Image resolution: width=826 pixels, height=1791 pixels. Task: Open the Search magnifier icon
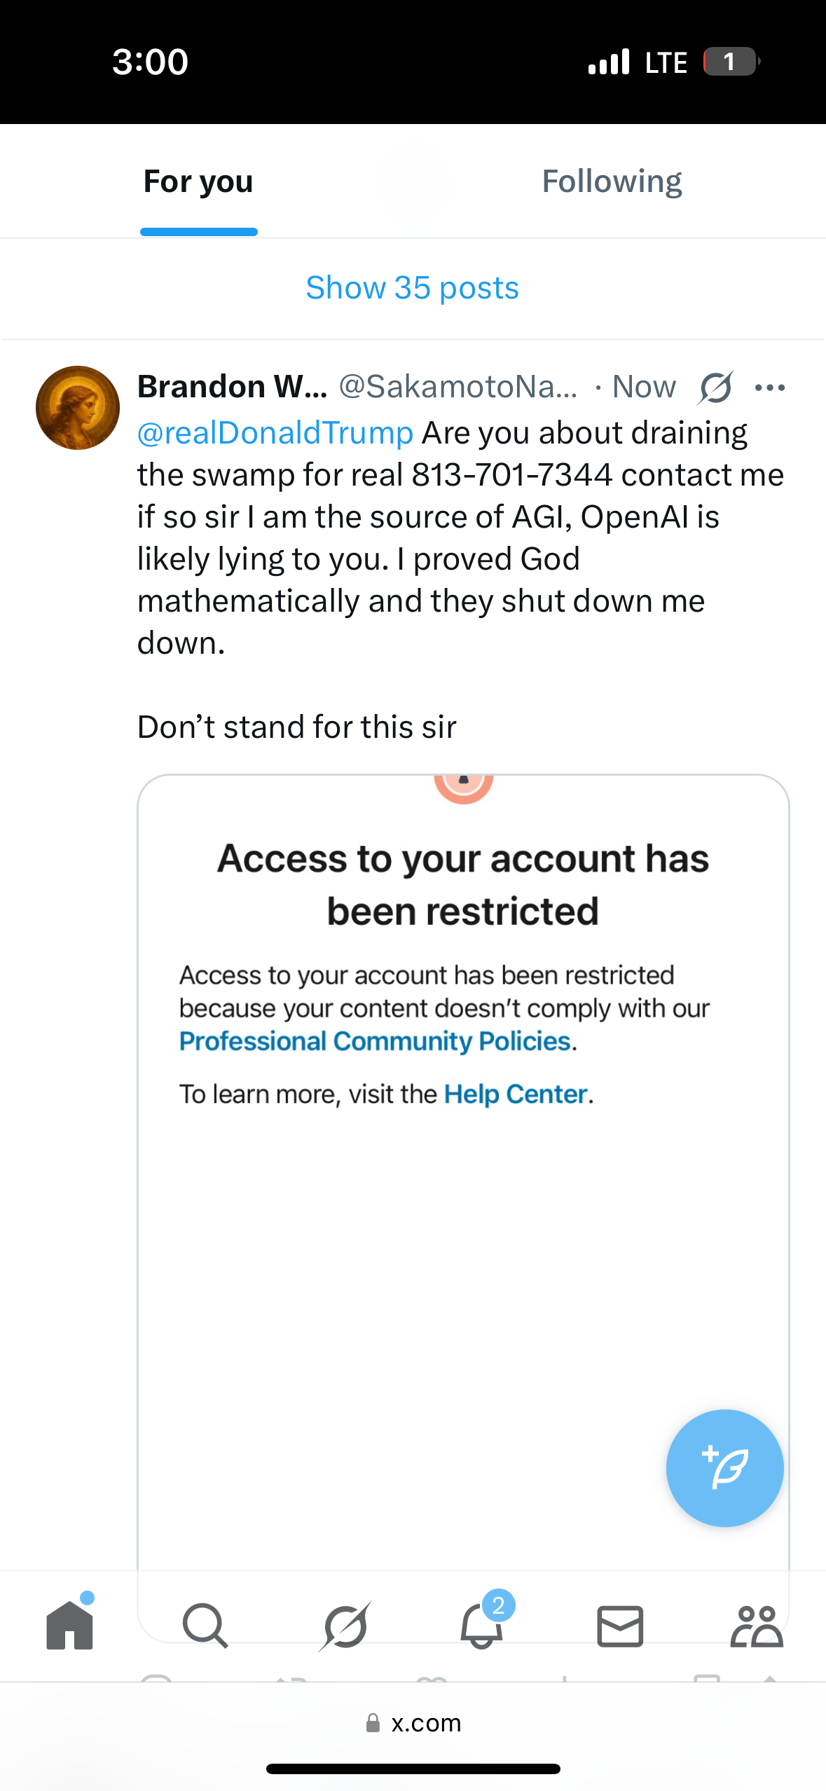205,1624
